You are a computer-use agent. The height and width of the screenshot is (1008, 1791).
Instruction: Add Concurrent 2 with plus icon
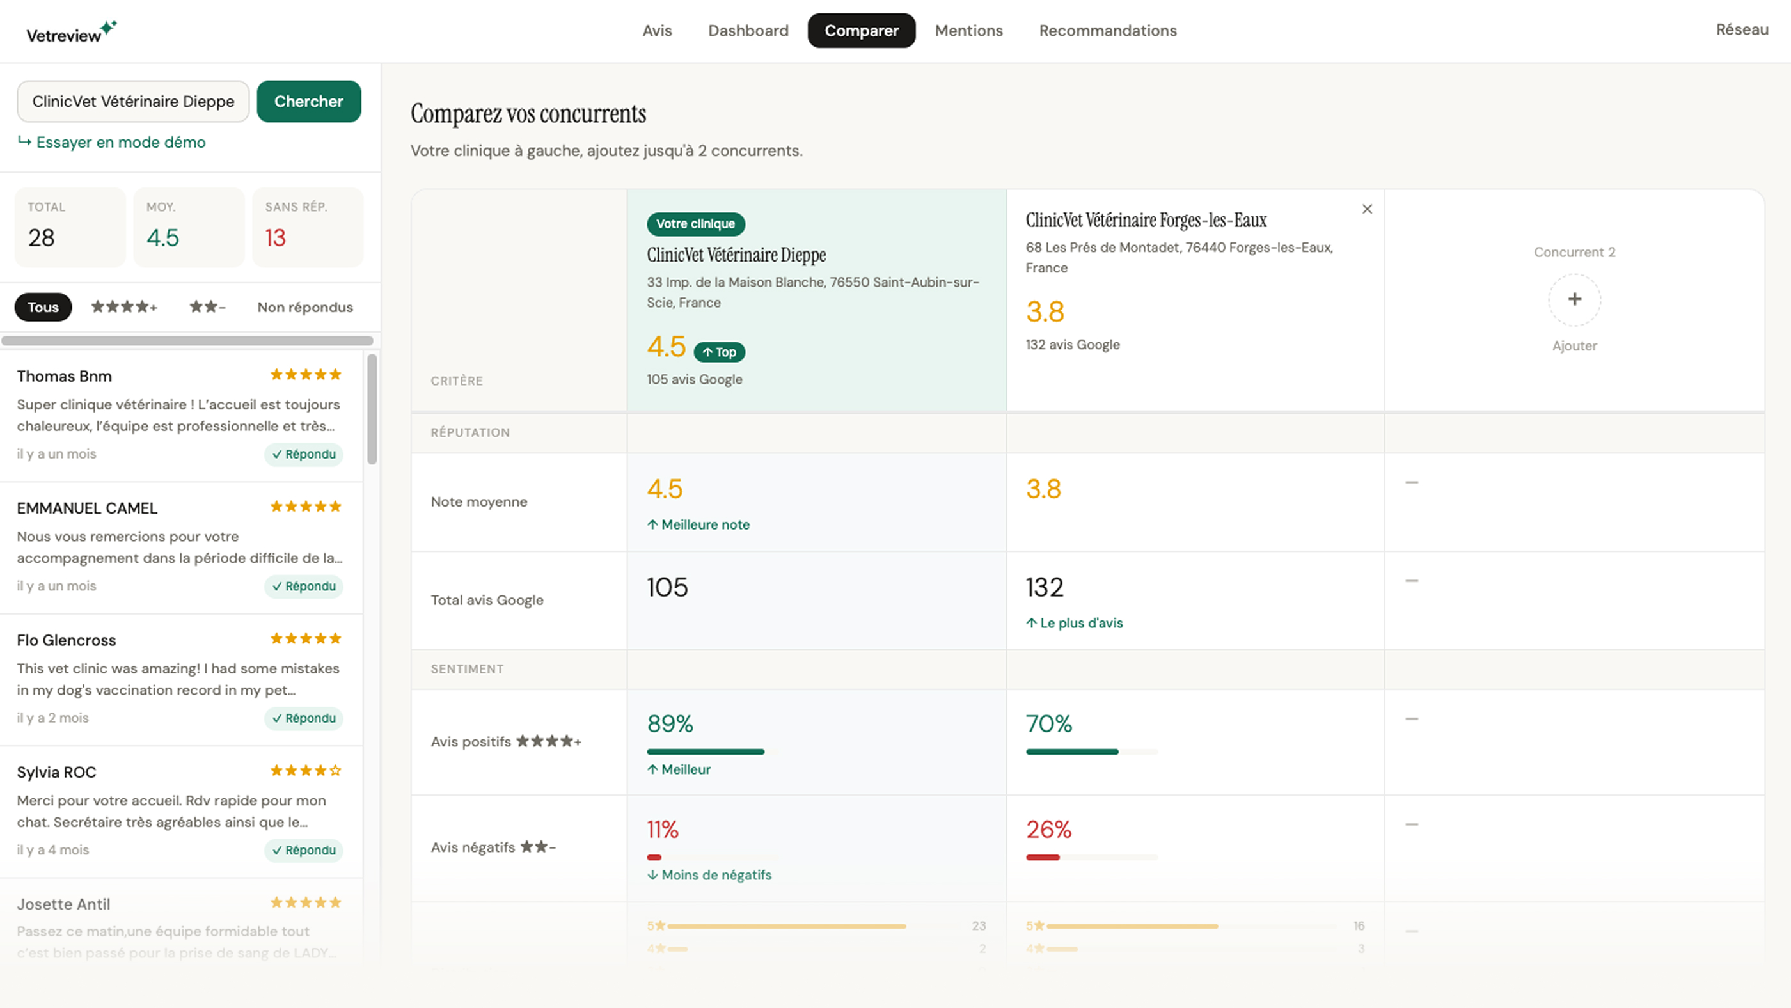(1574, 299)
